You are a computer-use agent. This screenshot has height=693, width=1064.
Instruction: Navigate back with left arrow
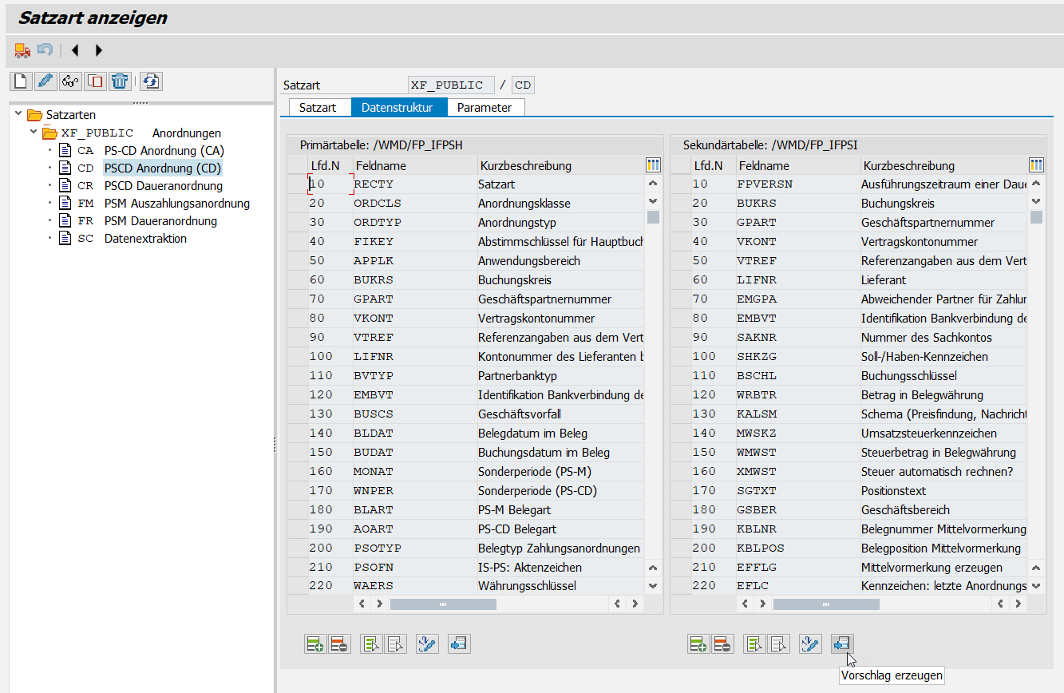(x=75, y=50)
